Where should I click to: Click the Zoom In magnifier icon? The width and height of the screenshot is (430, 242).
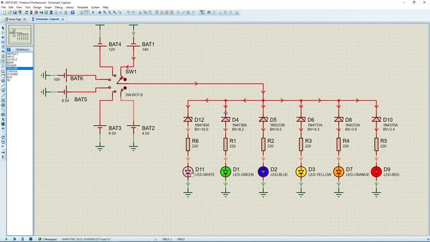click(x=105, y=13)
